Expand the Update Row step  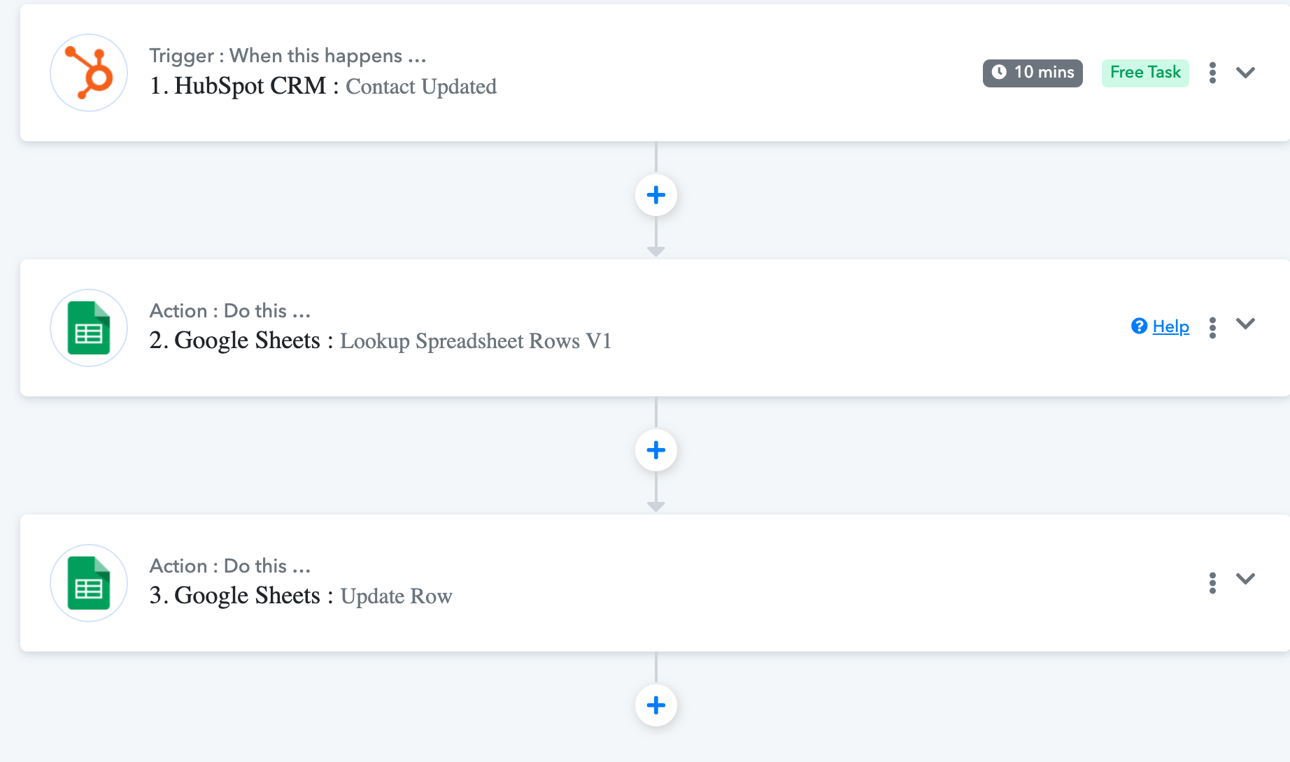tap(1245, 578)
